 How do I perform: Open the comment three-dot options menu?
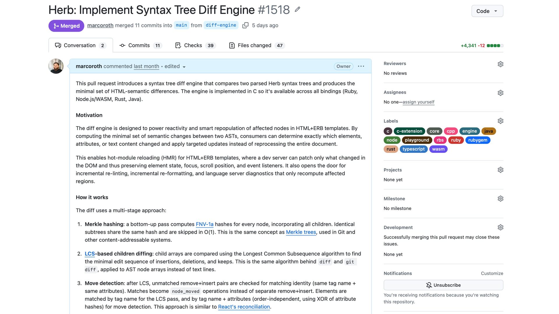click(x=361, y=66)
